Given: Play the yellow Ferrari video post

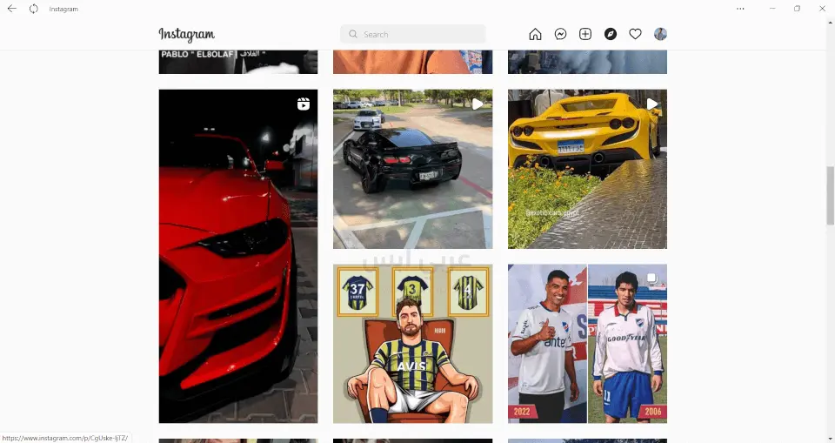Looking at the screenshot, I should (587, 169).
